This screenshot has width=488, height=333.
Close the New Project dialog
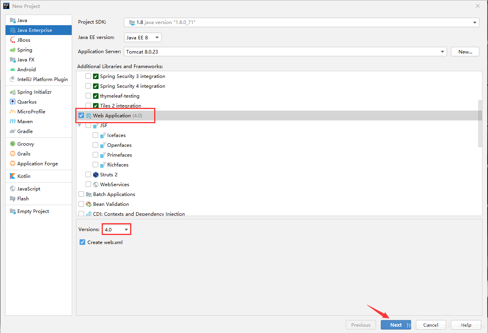click(x=478, y=6)
